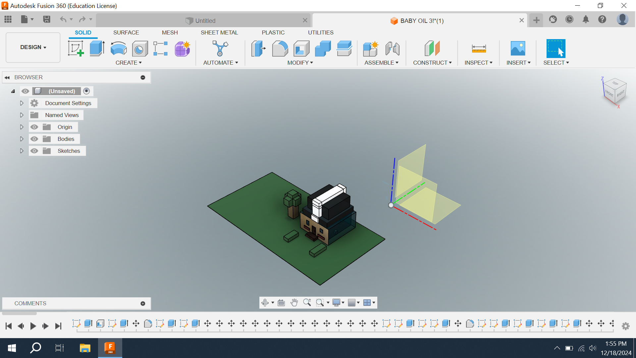The image size is (636, 358).
Task: Select the Midplane construct tool
Action: point(432,48)
